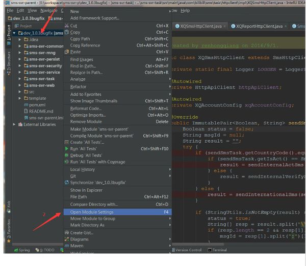Click the Favorites star icon

(x=9, y=241)
